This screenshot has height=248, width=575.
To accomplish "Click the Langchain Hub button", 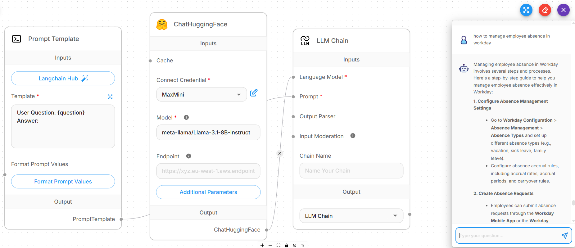I will pyautogui.click(x=63, y=78).
